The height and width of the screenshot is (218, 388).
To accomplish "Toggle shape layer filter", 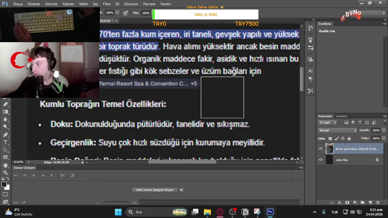I will 367,123.
